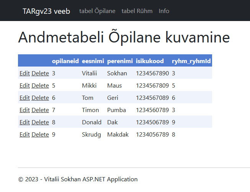
Task: Click Delete for Vitalii Sokhan row
Action: click(x=40, y=73)
